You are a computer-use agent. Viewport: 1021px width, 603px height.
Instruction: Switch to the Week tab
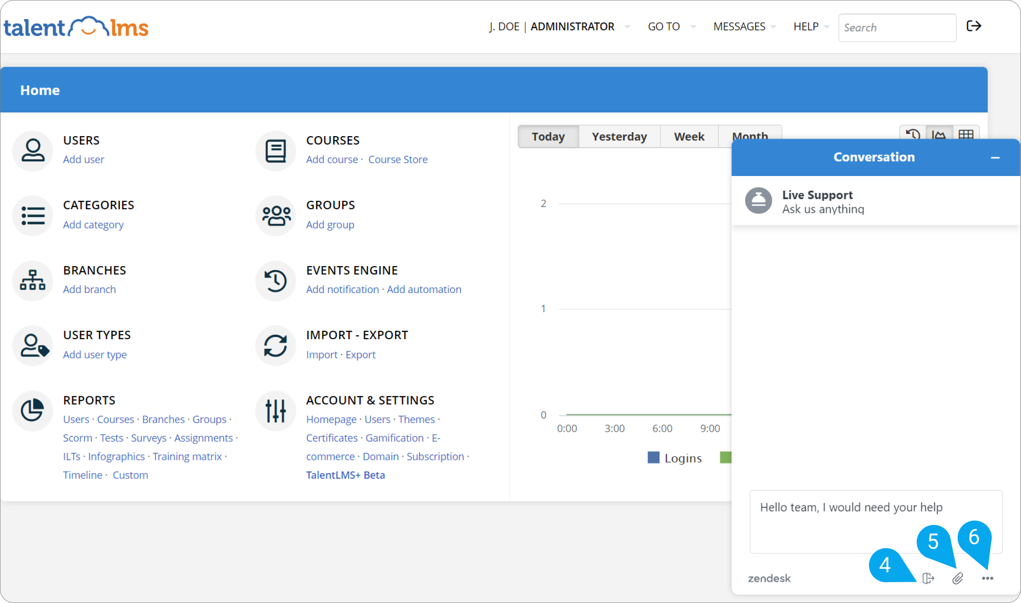click(x=689, y=137)
